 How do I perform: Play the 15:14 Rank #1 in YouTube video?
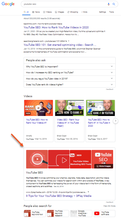click(100, 108)
